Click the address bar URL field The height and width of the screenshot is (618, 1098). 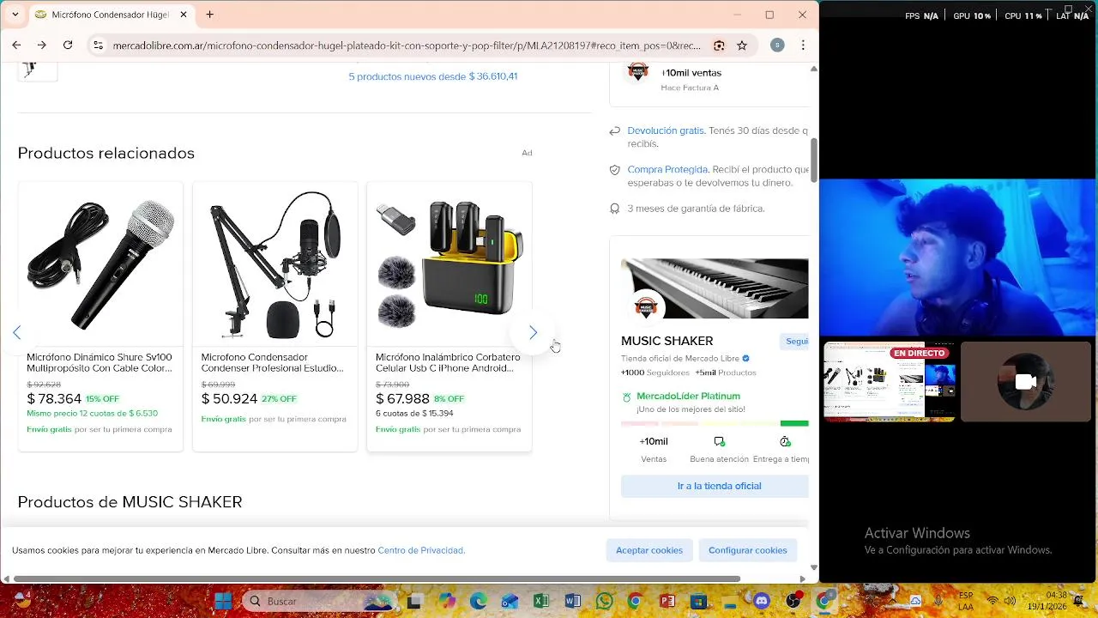point(407,45)
